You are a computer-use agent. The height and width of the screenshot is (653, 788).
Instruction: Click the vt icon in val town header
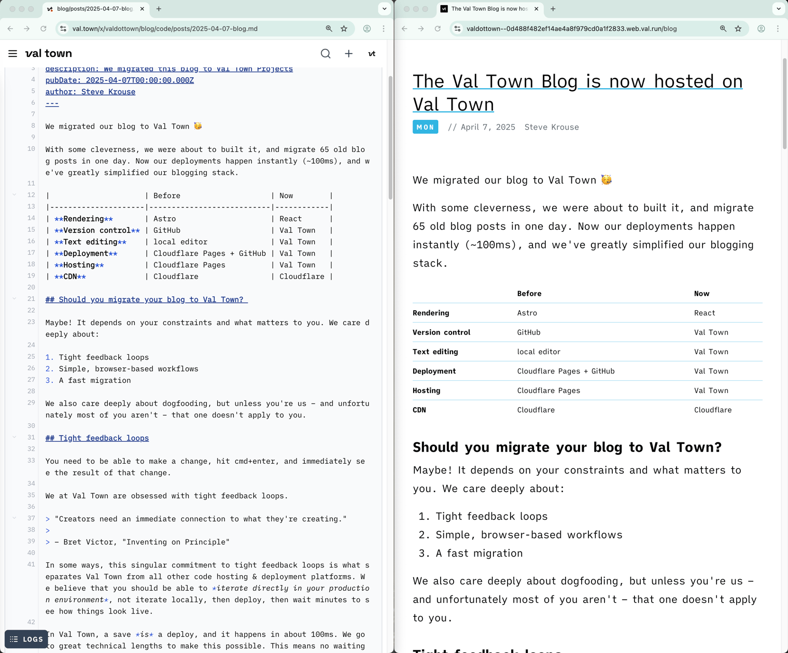[372, 53]
